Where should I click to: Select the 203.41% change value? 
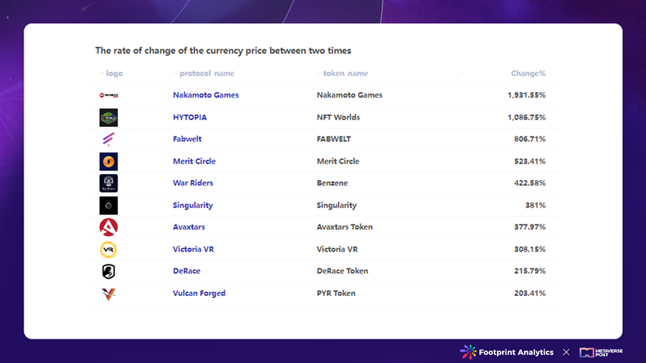point(530,294)
